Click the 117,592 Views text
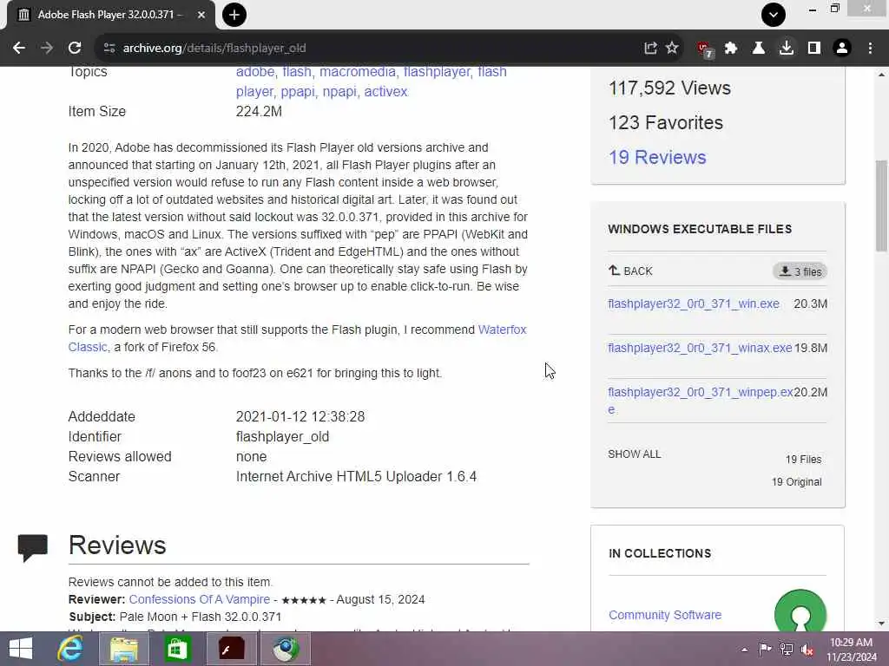 tap(669, 88)
